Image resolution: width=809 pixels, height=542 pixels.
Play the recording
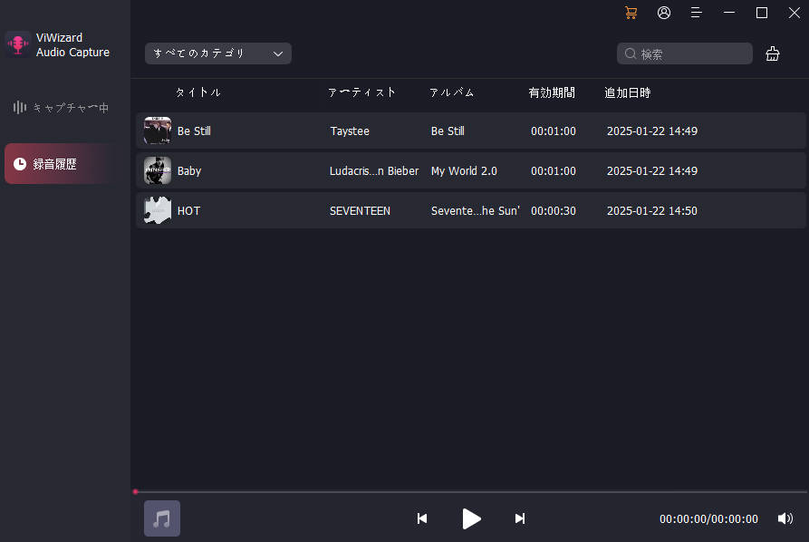[x=471, y=518]
